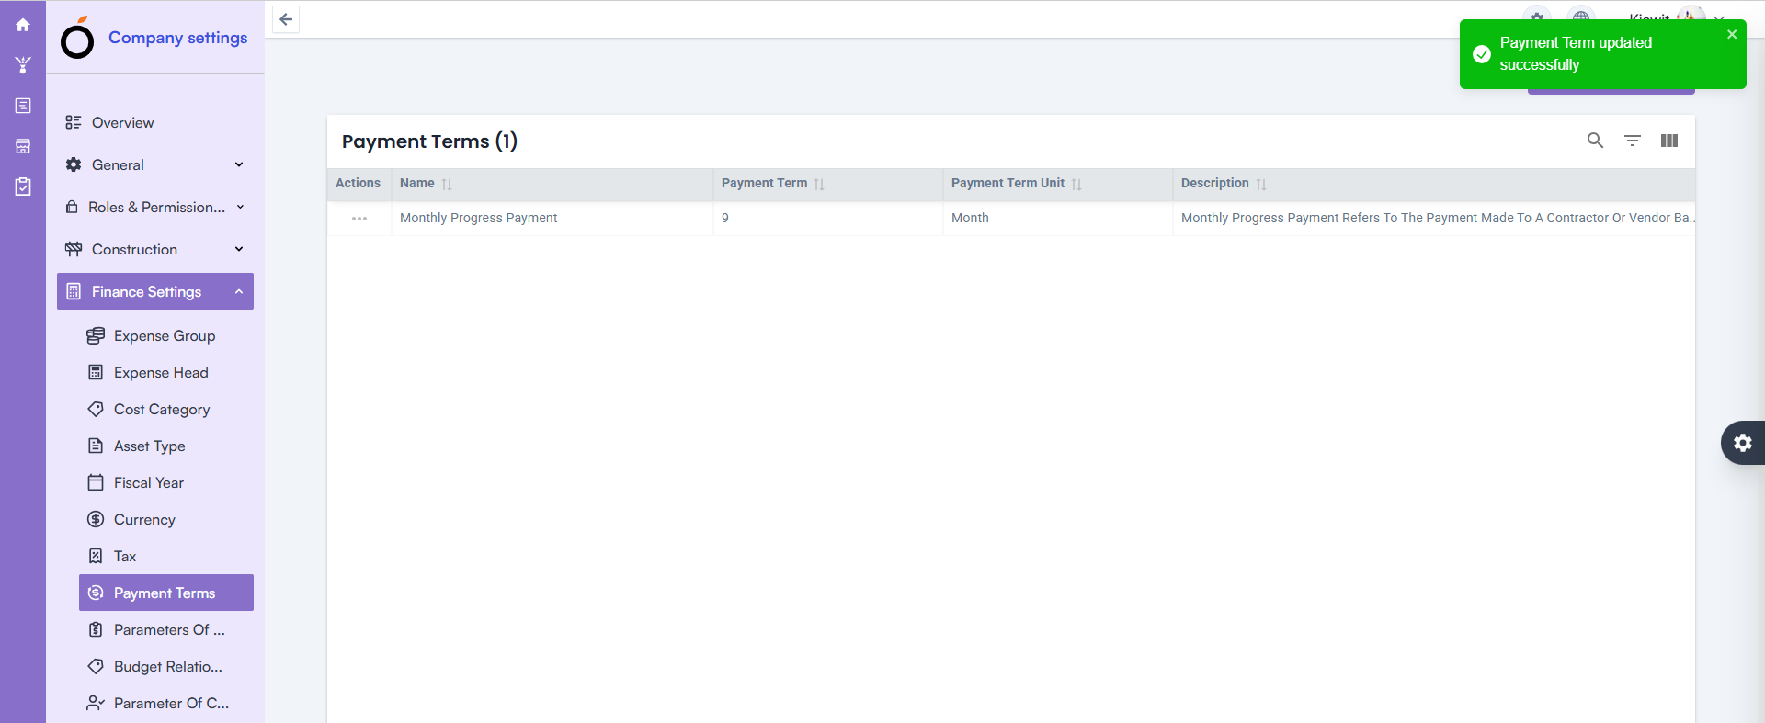The height and width of the screenshot is (723, 1765).
Task: Click payment term value '9'
Action: (725, 218)
